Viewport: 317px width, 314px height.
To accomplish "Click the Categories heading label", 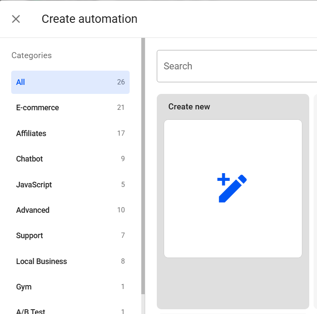I will [x=31, y=56].
